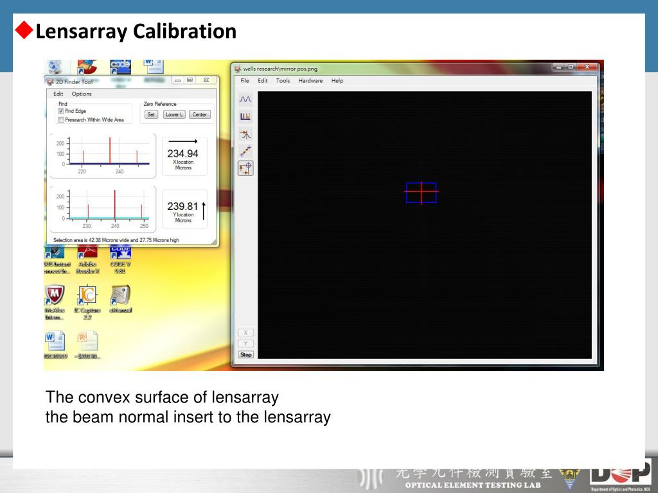Screen dimensions: 658x493
Task: Open the eManual desktop shortcut
Action: [120, 299]
